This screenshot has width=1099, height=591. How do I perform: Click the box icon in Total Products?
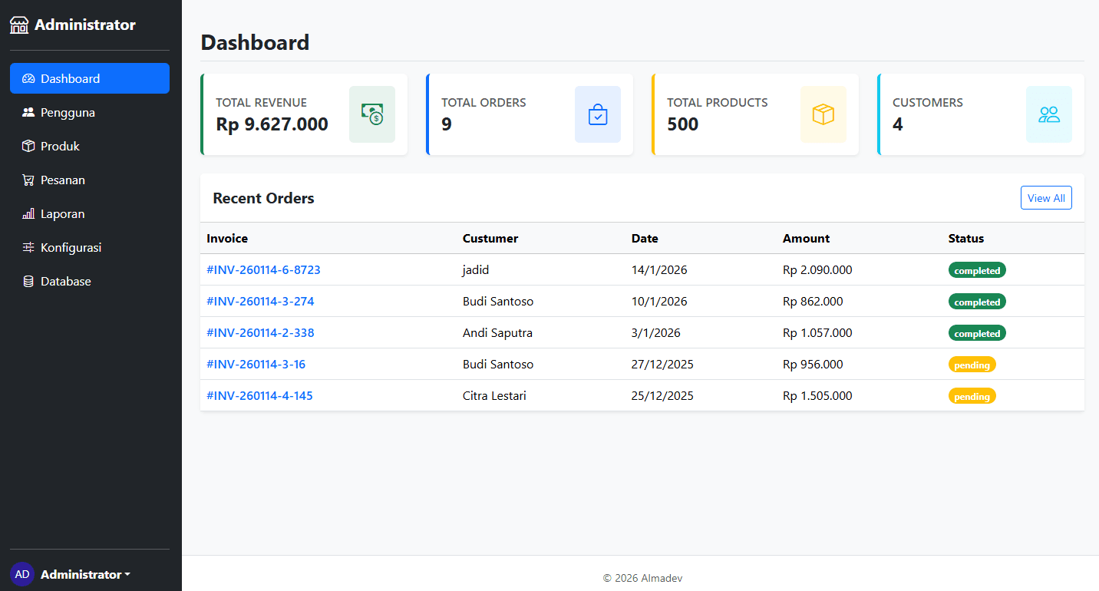(x=823, y=114)
